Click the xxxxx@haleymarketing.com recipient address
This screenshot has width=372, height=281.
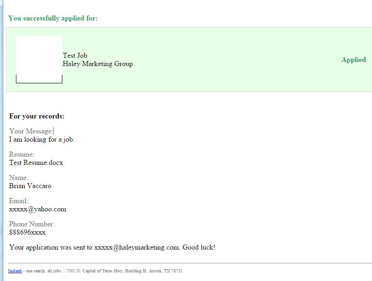[x=137, y=247]
